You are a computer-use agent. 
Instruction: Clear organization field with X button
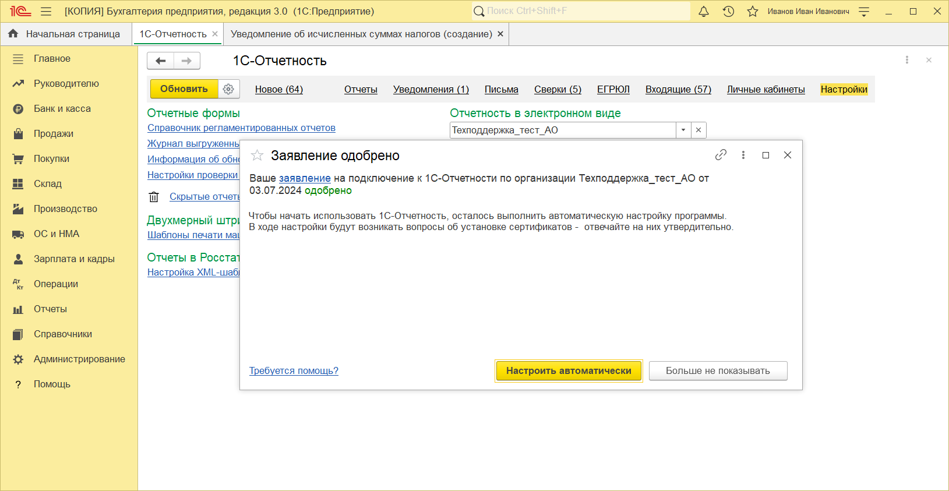tap(698, 130)
